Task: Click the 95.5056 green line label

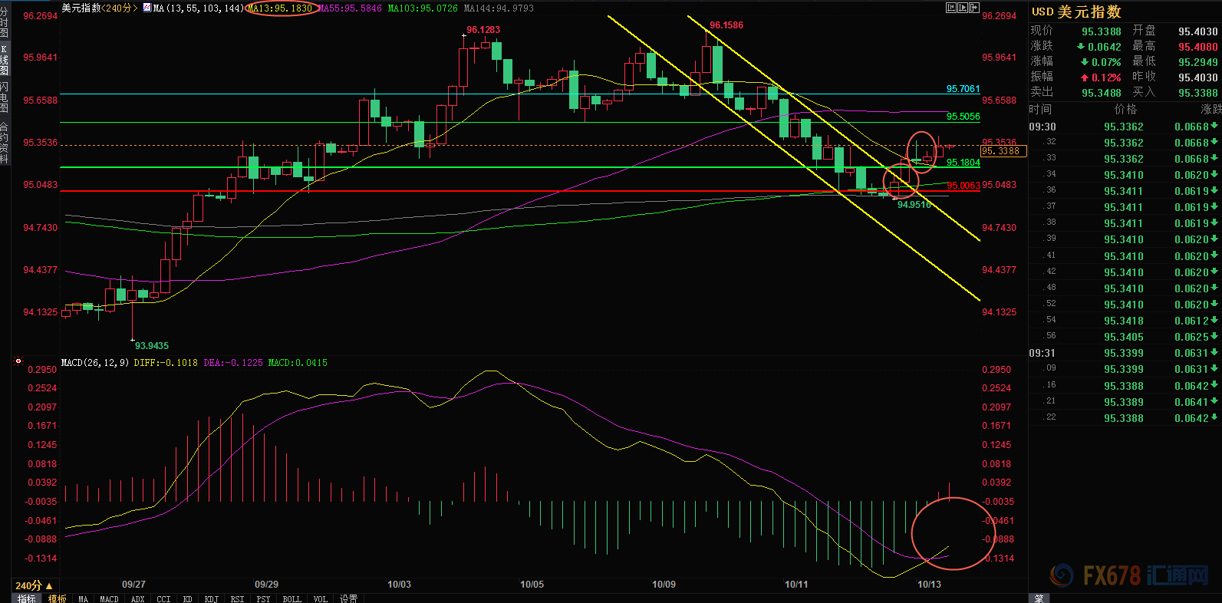Action: point(963,117)
